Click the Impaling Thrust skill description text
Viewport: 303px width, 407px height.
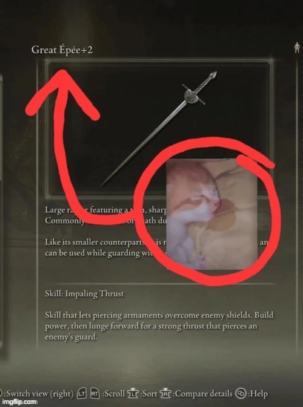(x=159, y=327)
